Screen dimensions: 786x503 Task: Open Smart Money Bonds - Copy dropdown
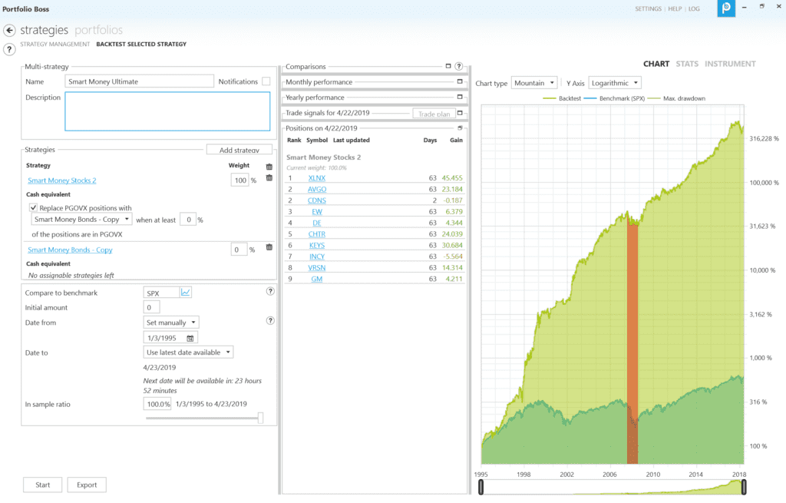click(81, 219)
